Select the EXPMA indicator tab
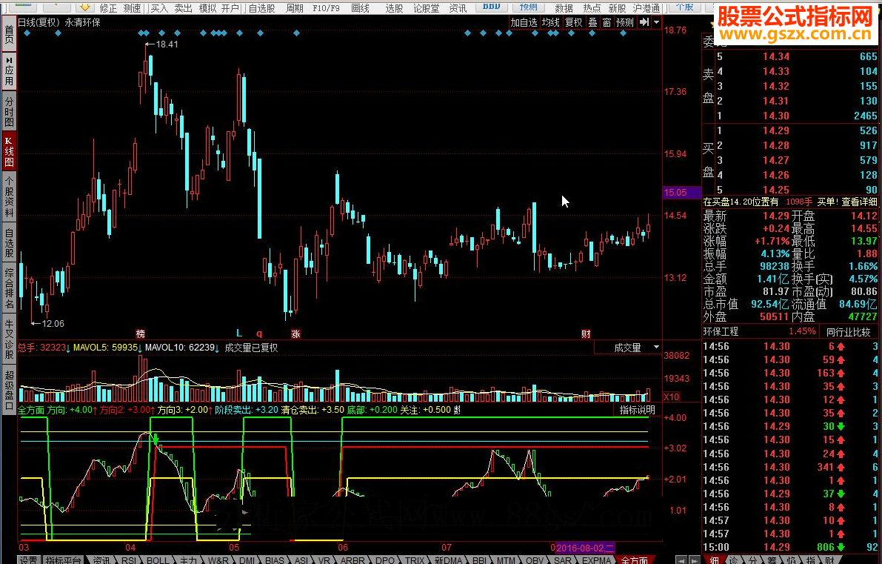The height and width of the screenshot is (564, 882). pos(596,560)
